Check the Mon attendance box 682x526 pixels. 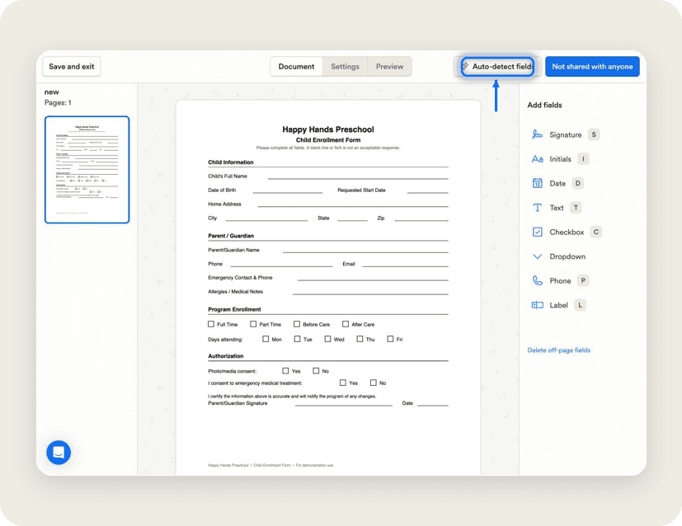point(266,339)
